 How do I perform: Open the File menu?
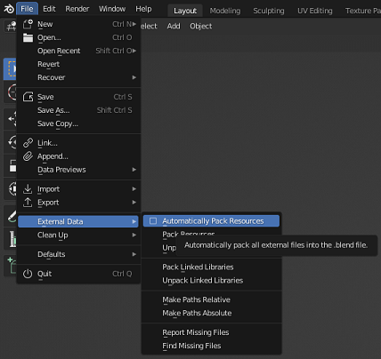[x=27, y=9]
